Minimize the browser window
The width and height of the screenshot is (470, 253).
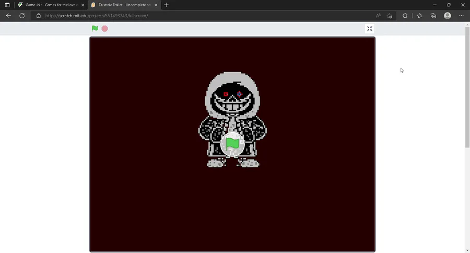coord(434,5)
